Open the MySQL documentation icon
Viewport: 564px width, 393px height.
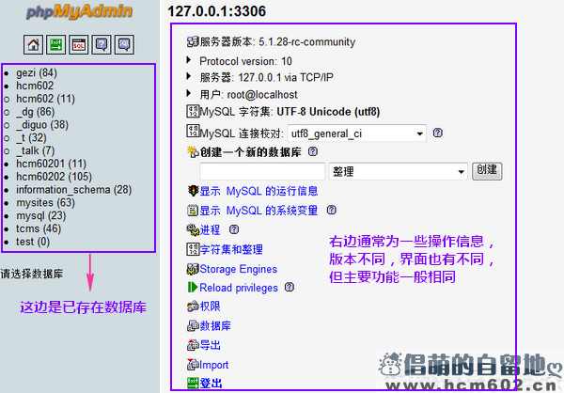click(x=124, y=44)
